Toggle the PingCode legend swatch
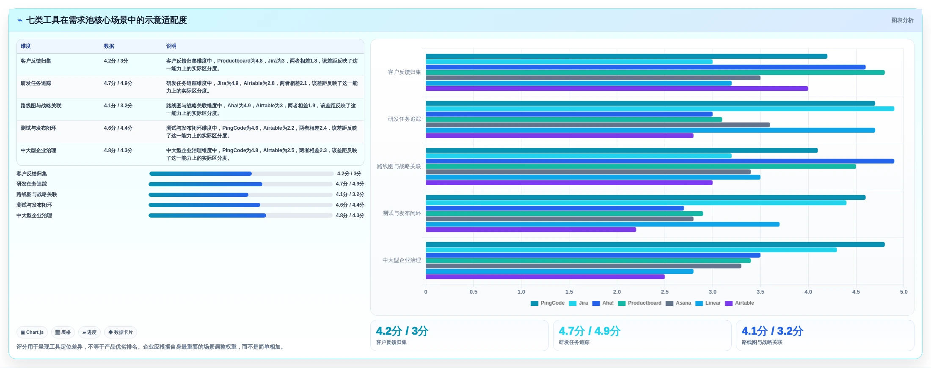Image resolution: width=931 pixels, height=368 pixels. (x=534, y=303)
